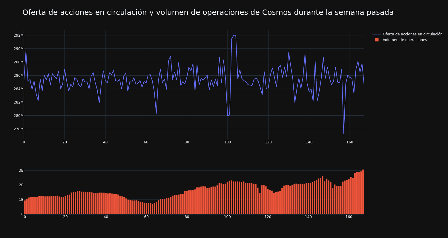The width and height of the screenshot is (448, 238).
Task: Click the x-axis label 60 of line chart
Action: click(146, 142)
